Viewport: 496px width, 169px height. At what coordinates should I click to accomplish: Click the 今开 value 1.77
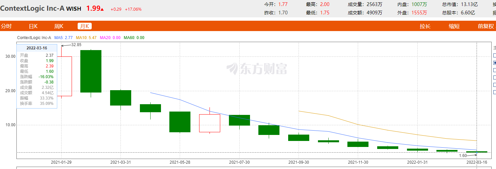click(x=283, y=4)
